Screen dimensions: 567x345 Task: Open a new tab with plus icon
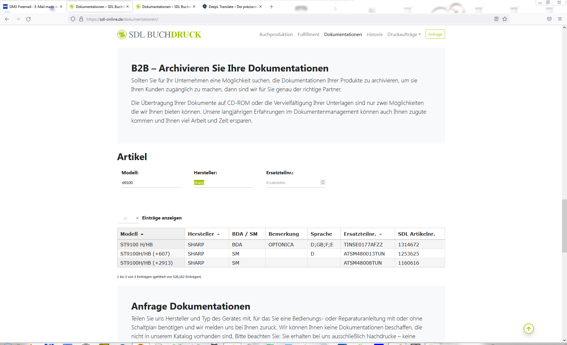(271, 7)
